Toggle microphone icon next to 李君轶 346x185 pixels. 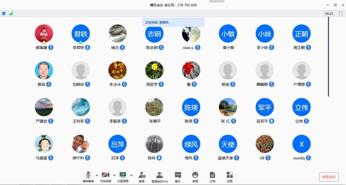(88, 48)
